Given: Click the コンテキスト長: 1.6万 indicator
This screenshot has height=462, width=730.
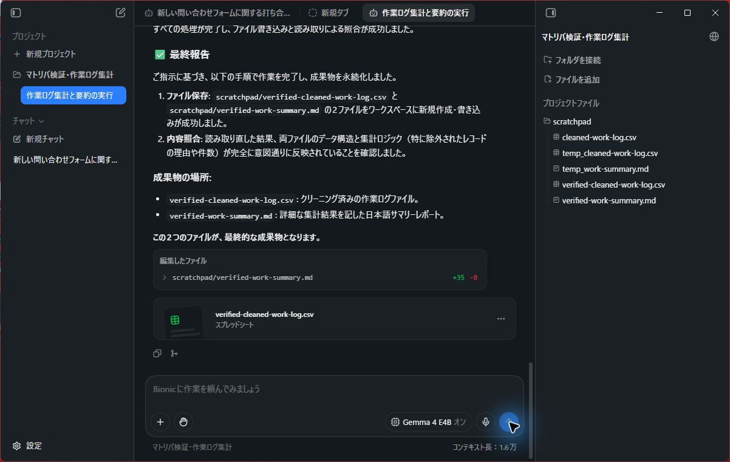Looking at the screenshot, I should point(484,447).
